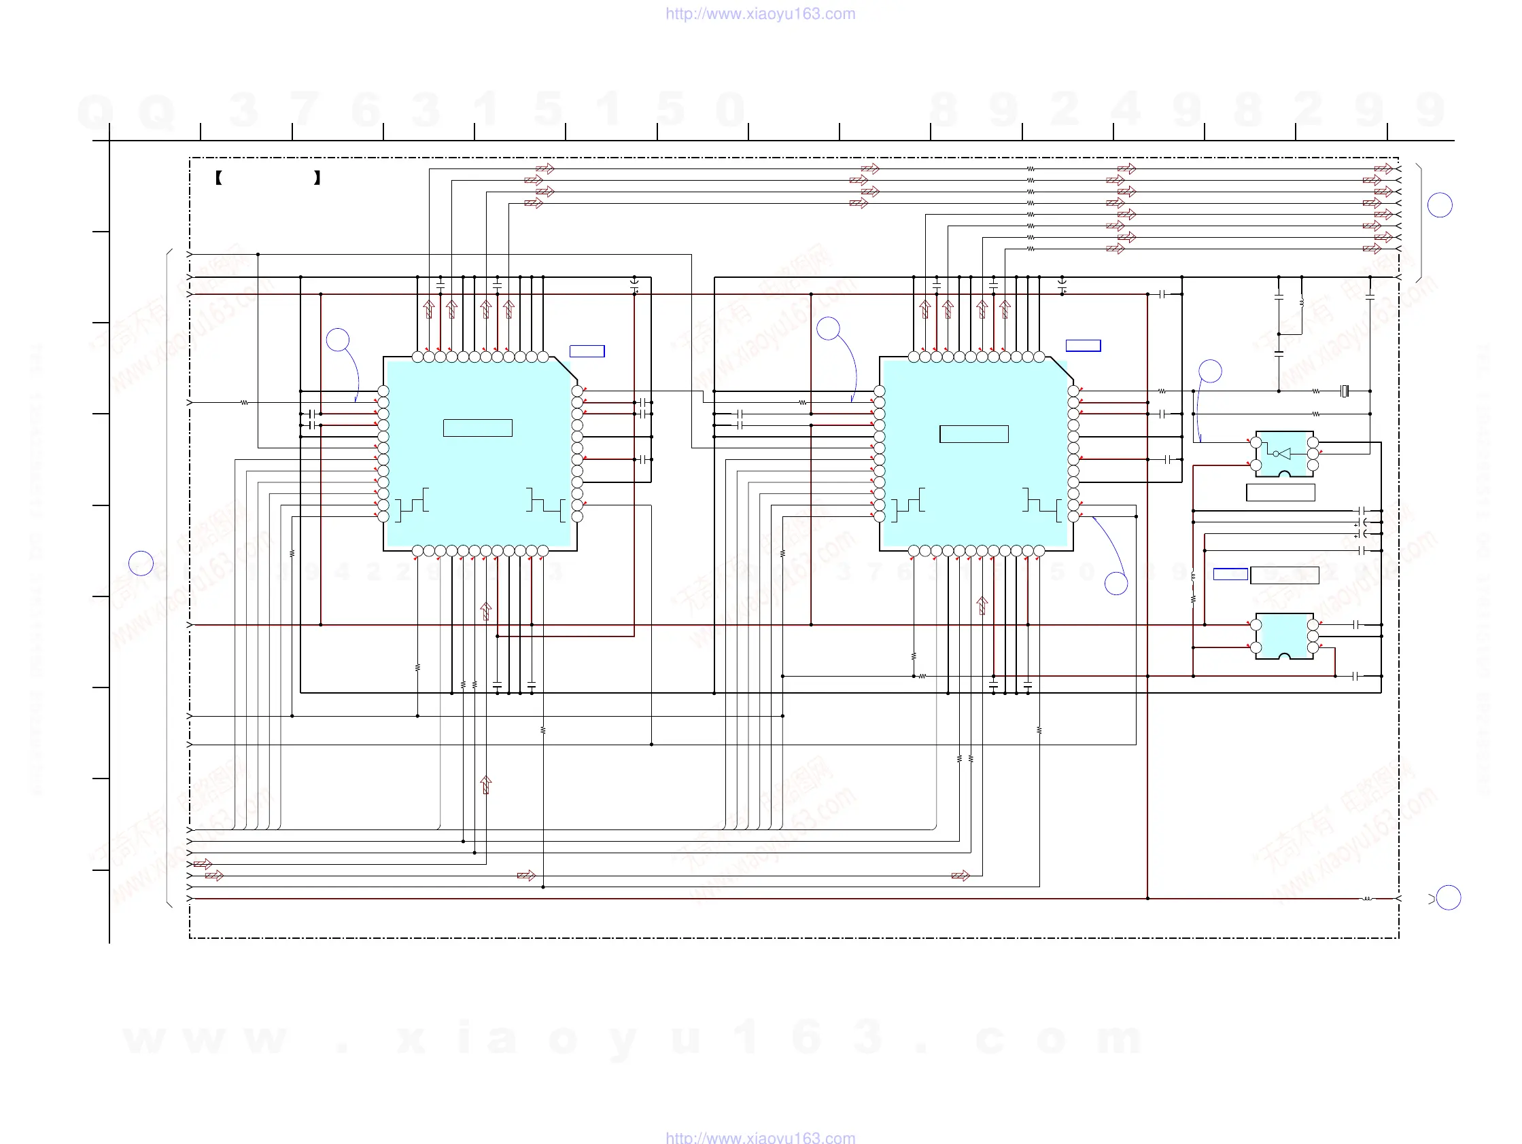Image resolution: width=1522 pixels, height=1144 pixels.
Task: Click the bracketed title area in top-left
Action: coord(267,178)
